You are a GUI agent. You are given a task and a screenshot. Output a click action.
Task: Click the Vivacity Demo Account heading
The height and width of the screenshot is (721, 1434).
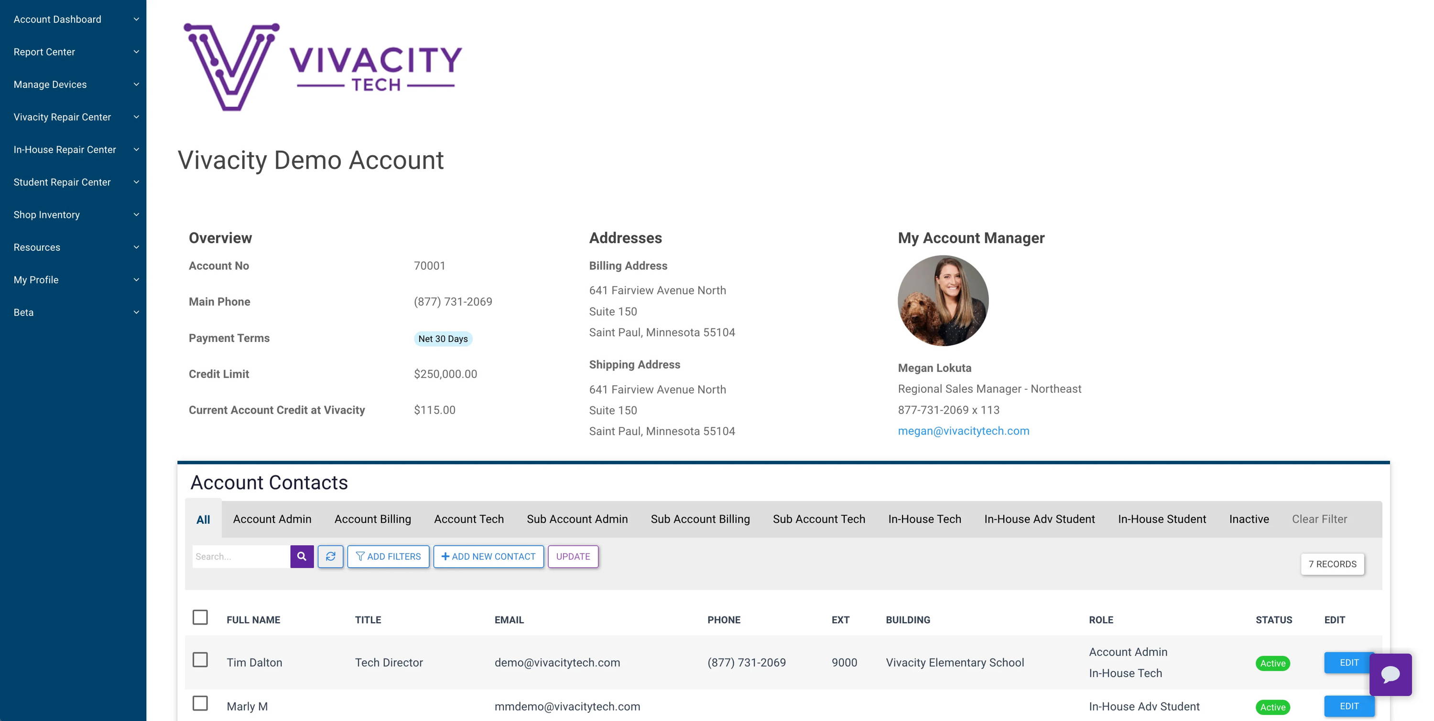point(311,160)
